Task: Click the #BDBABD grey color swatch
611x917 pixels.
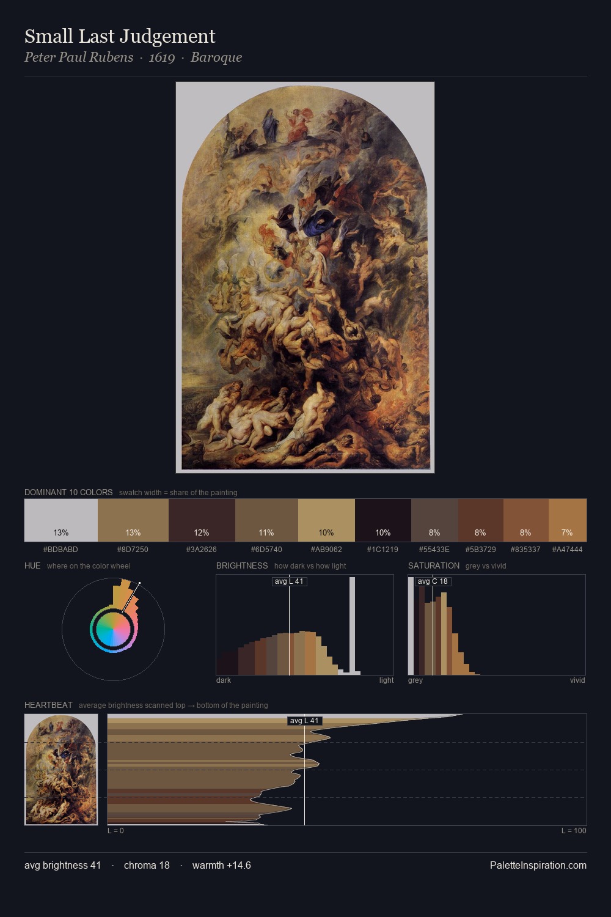Action: 61,520
